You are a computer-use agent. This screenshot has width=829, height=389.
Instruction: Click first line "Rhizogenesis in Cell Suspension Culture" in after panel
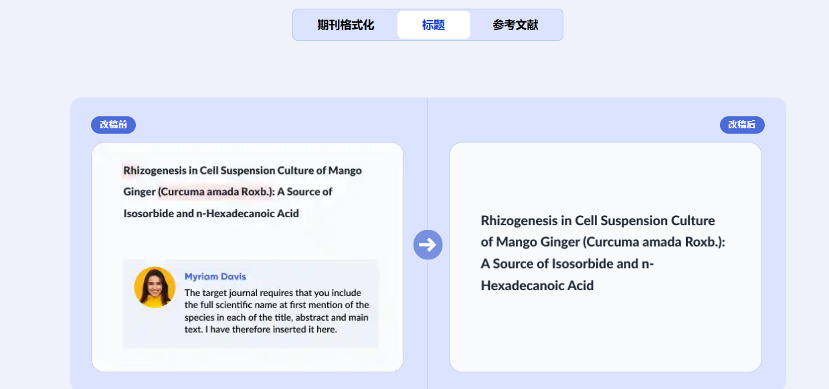[x=597, y=221]
